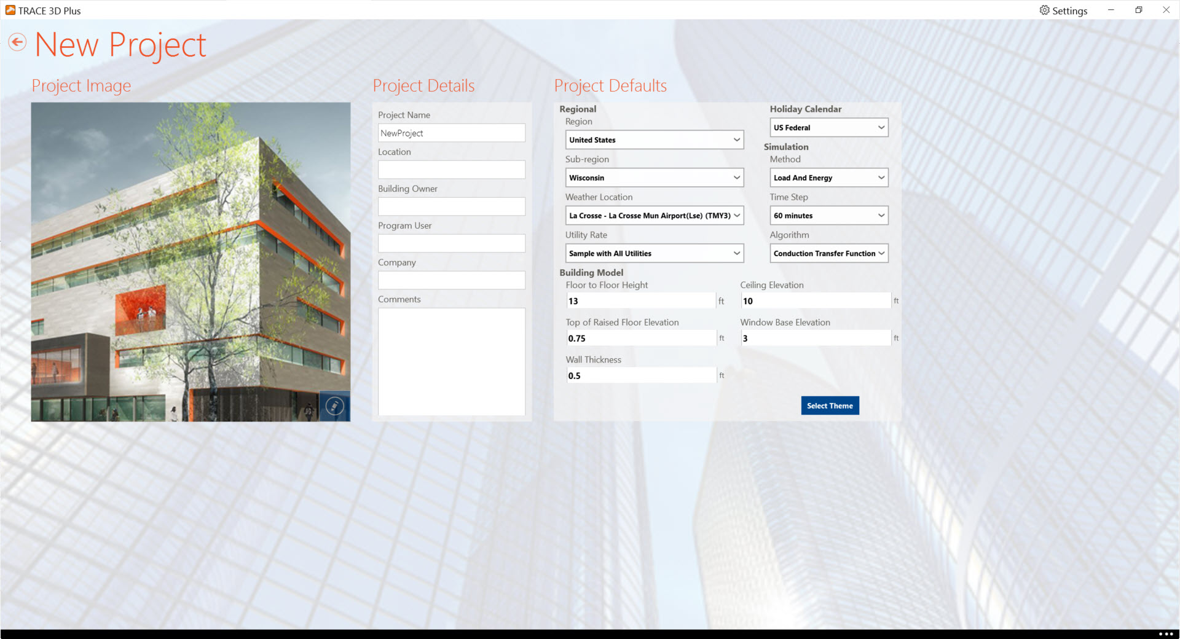Click the Comments text area
The width and height of the screenshot is (1180, 639).
tap(451, 362)
